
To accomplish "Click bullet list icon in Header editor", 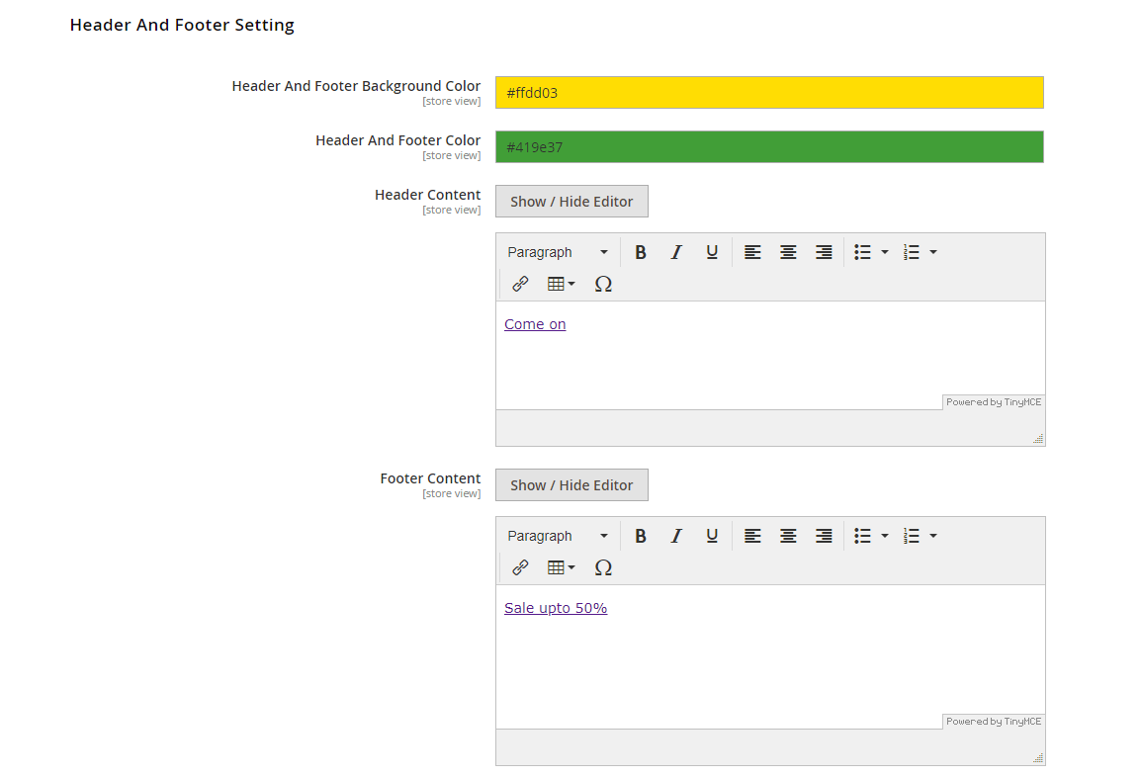I will pos(863,252).
